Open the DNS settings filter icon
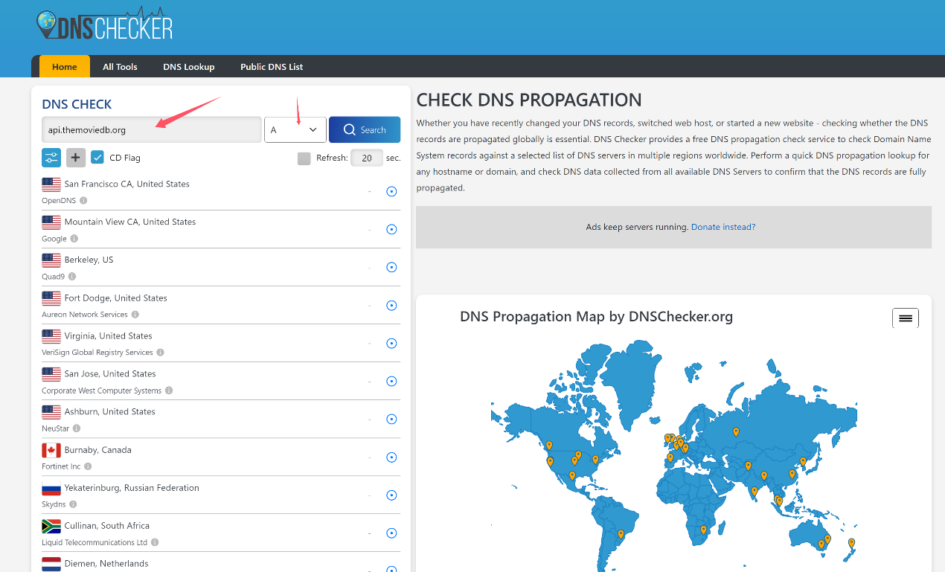This screenshot has width=945, height=572. 51,158
